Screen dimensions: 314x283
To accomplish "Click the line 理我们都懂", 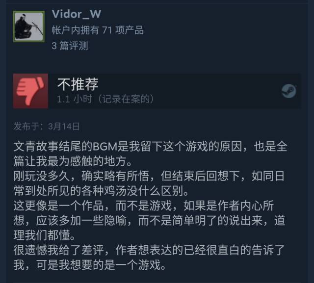I will click(x=44, y=235).
